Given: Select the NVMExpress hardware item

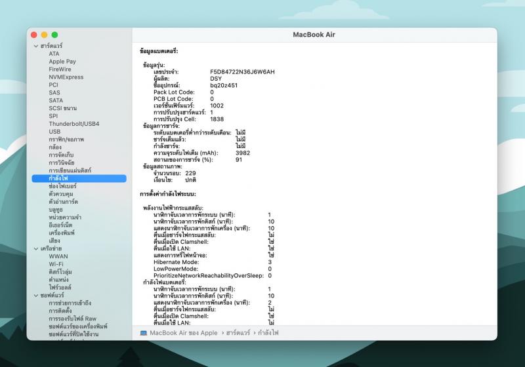Looking at the screenshot, I should point(66,77).
